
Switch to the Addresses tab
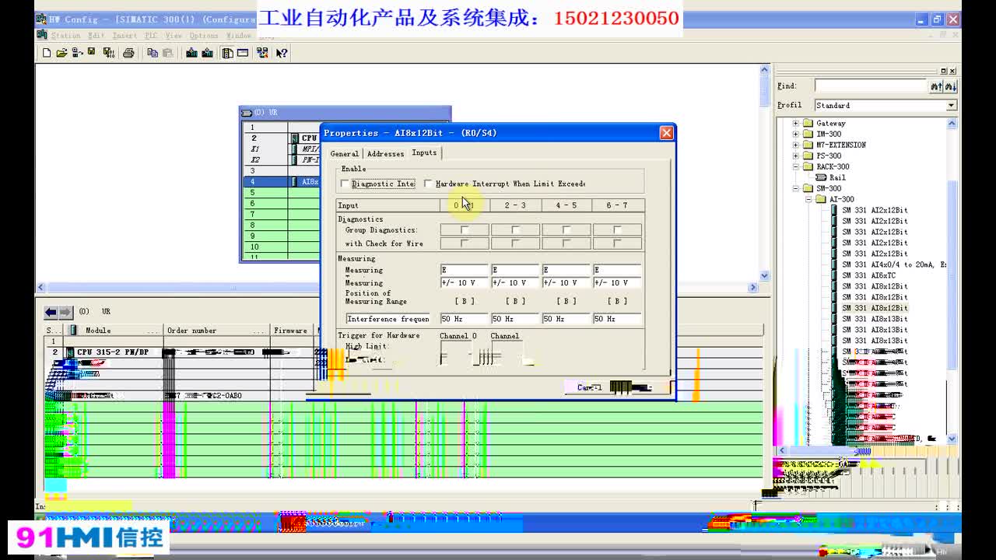pos(385,153)
